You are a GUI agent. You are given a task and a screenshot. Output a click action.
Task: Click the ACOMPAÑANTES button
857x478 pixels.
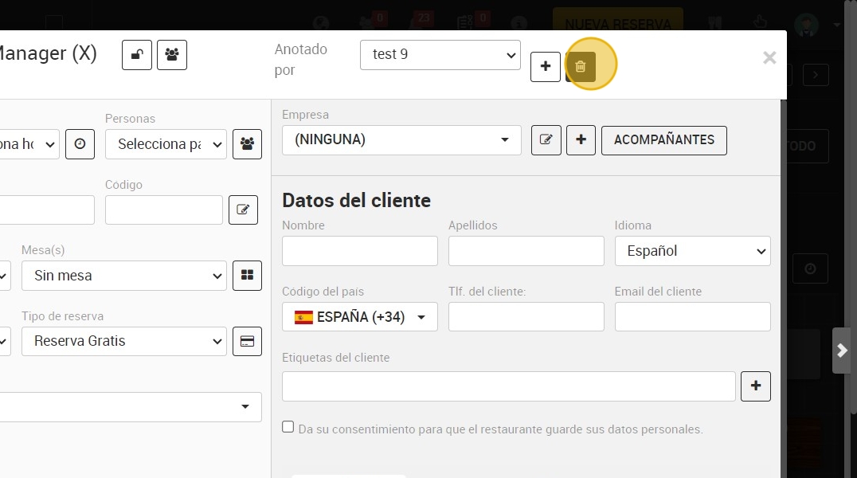coord(664,140)
